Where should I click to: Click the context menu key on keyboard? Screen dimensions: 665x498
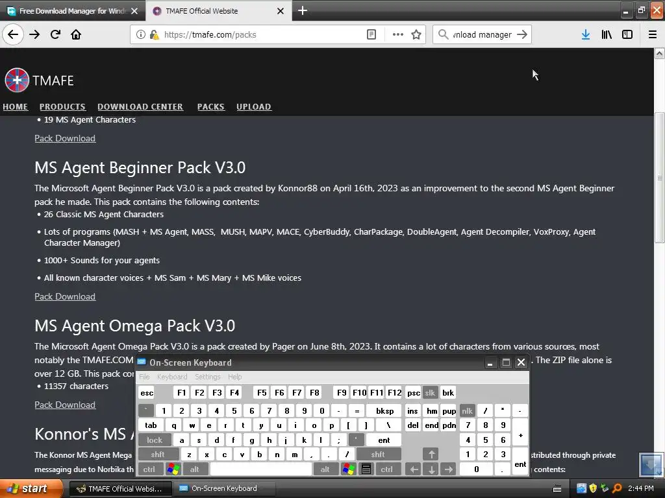(366, 469)
